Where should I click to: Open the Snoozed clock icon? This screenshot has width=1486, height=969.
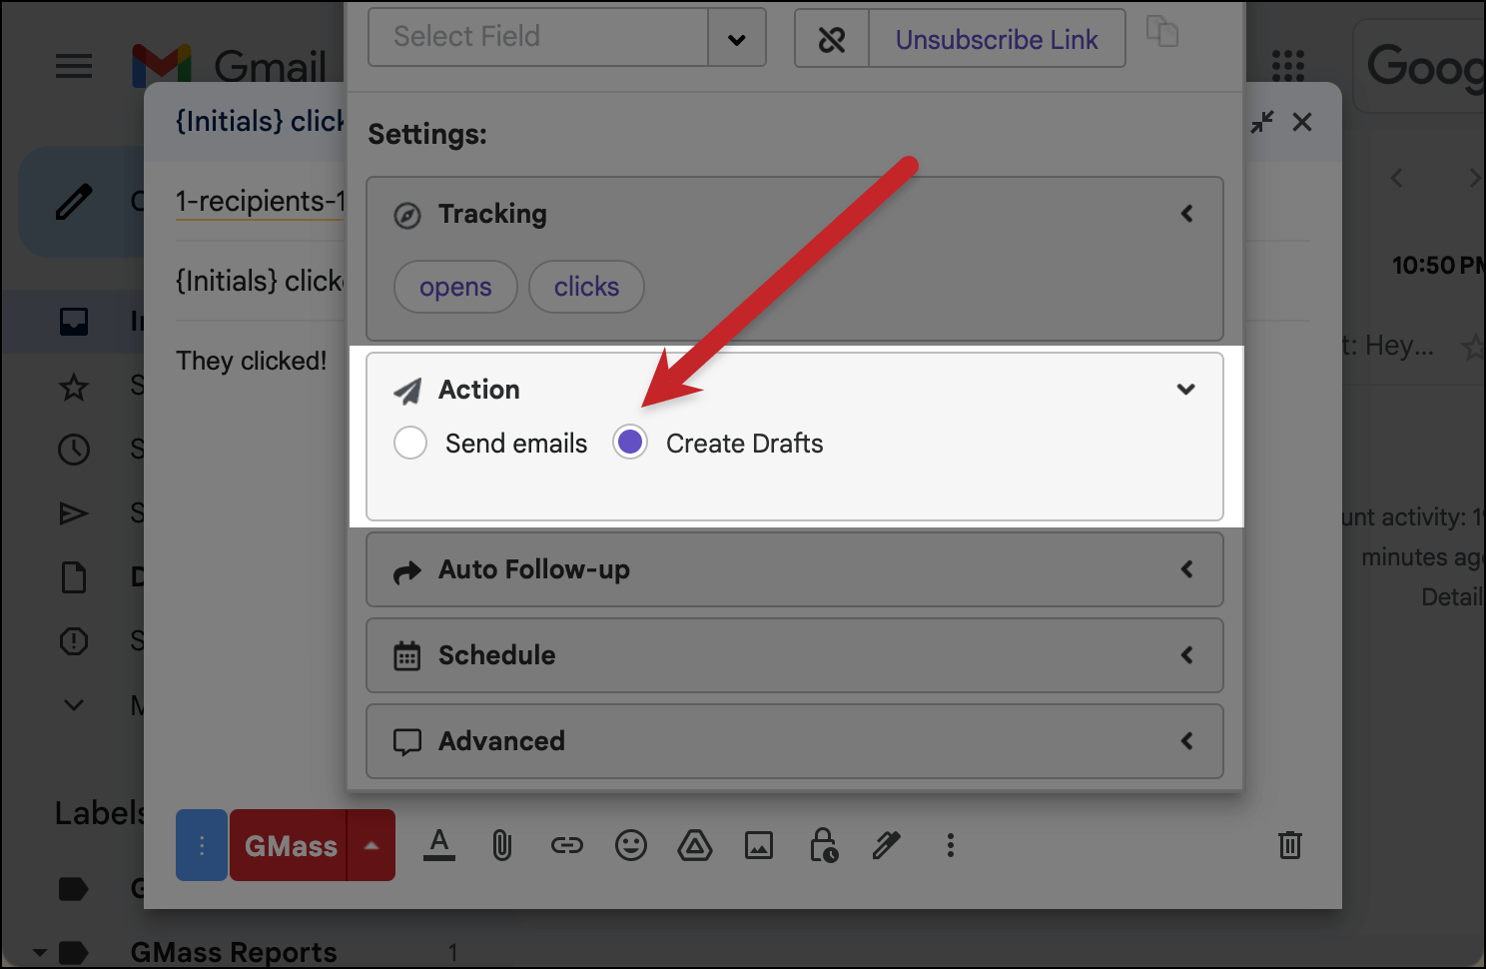click(x=74, y=450)
